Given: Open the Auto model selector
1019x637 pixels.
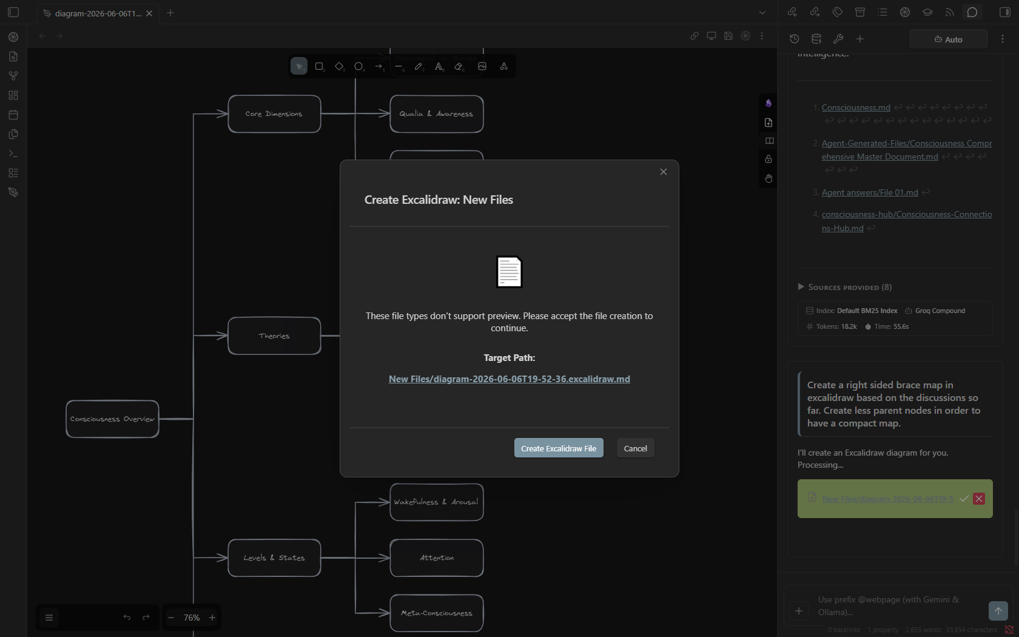Looking at the screenshot, I should [x=948, y=39].
